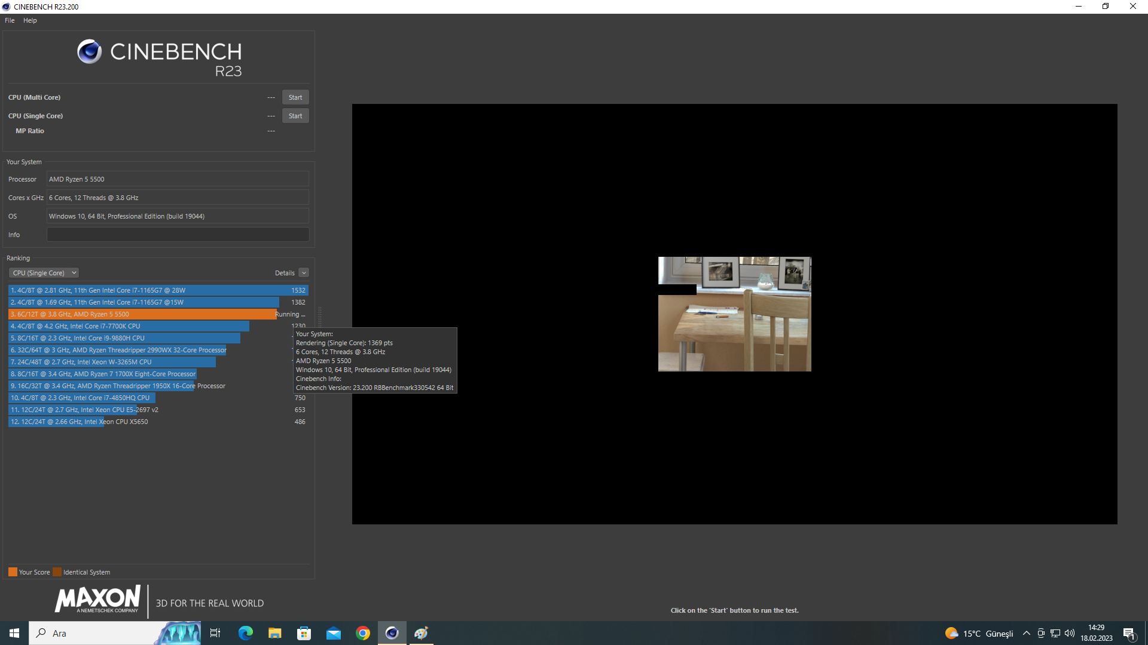Image resolution: width=1148 pixels, height=645 pixels.
Task: Open the volume control tray icon
Action: click(x=1070, y=634)
